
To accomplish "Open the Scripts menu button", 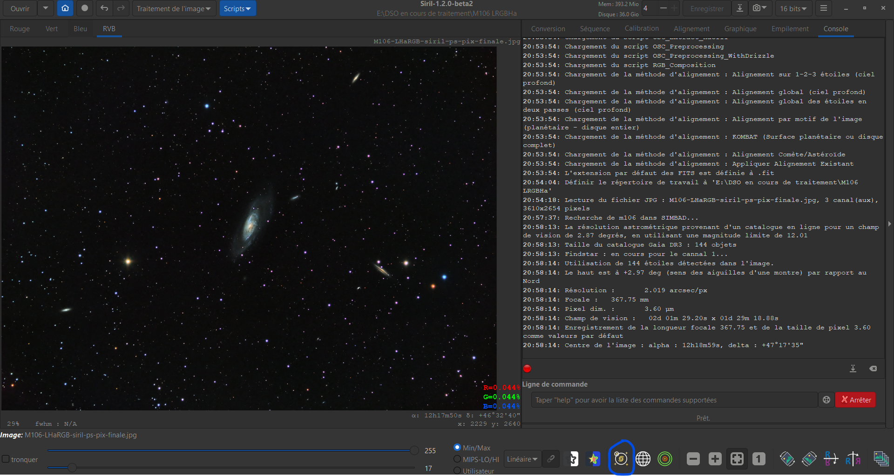I will coord(237,8).
